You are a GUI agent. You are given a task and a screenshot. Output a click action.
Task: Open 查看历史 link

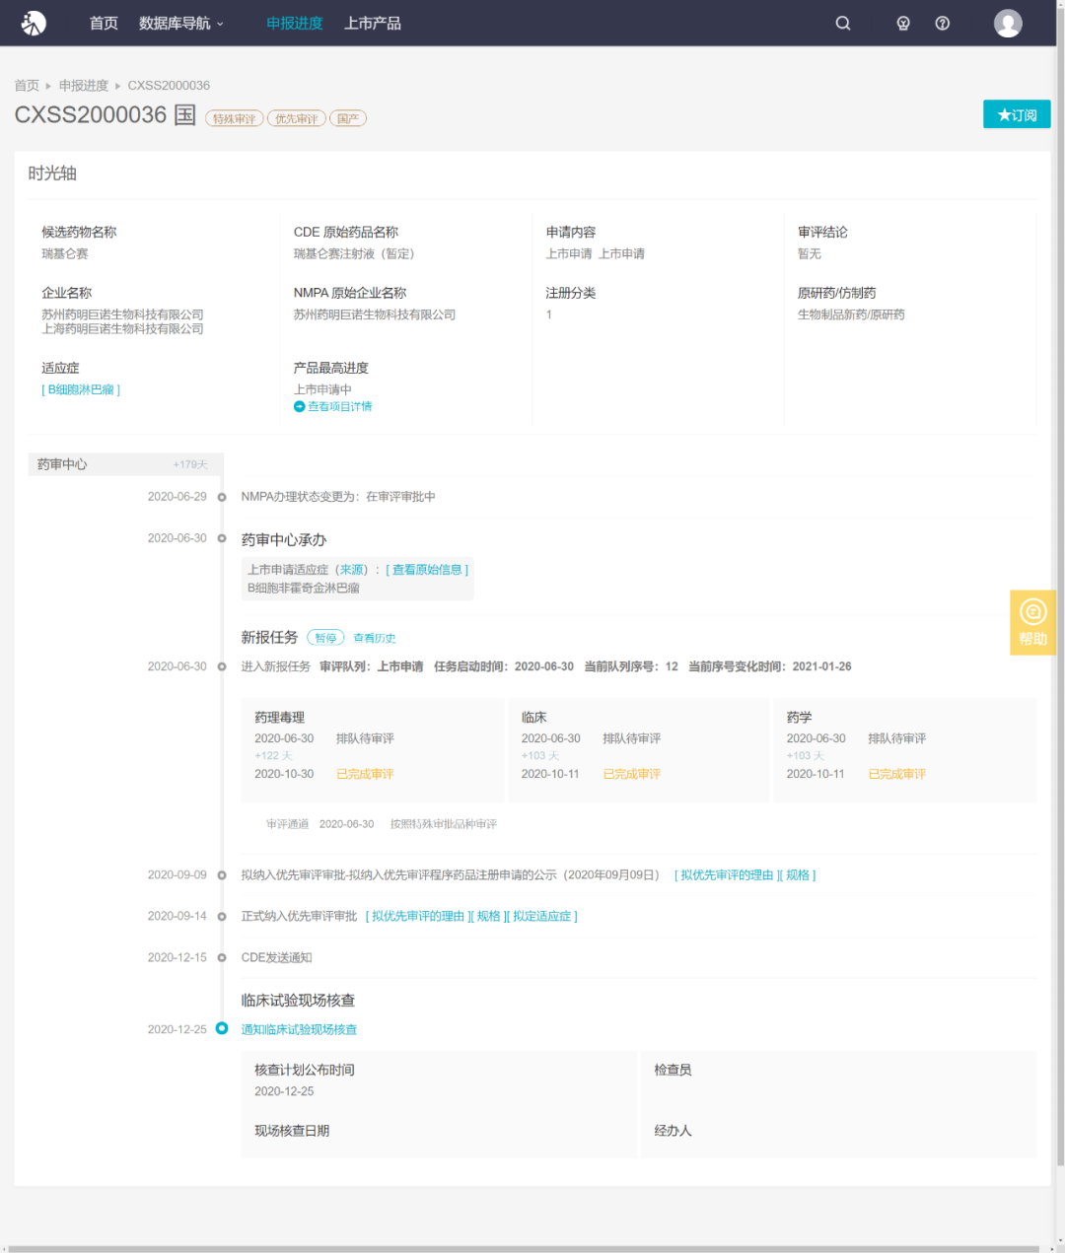tap(375, 638)
